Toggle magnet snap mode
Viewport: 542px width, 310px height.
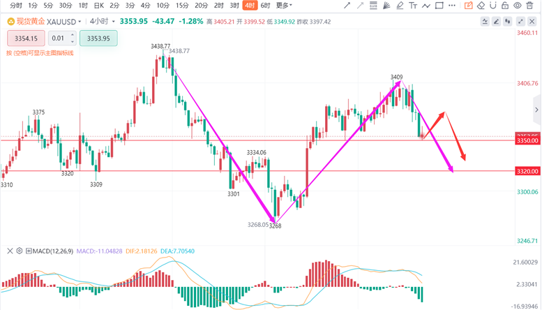point(493,6)
